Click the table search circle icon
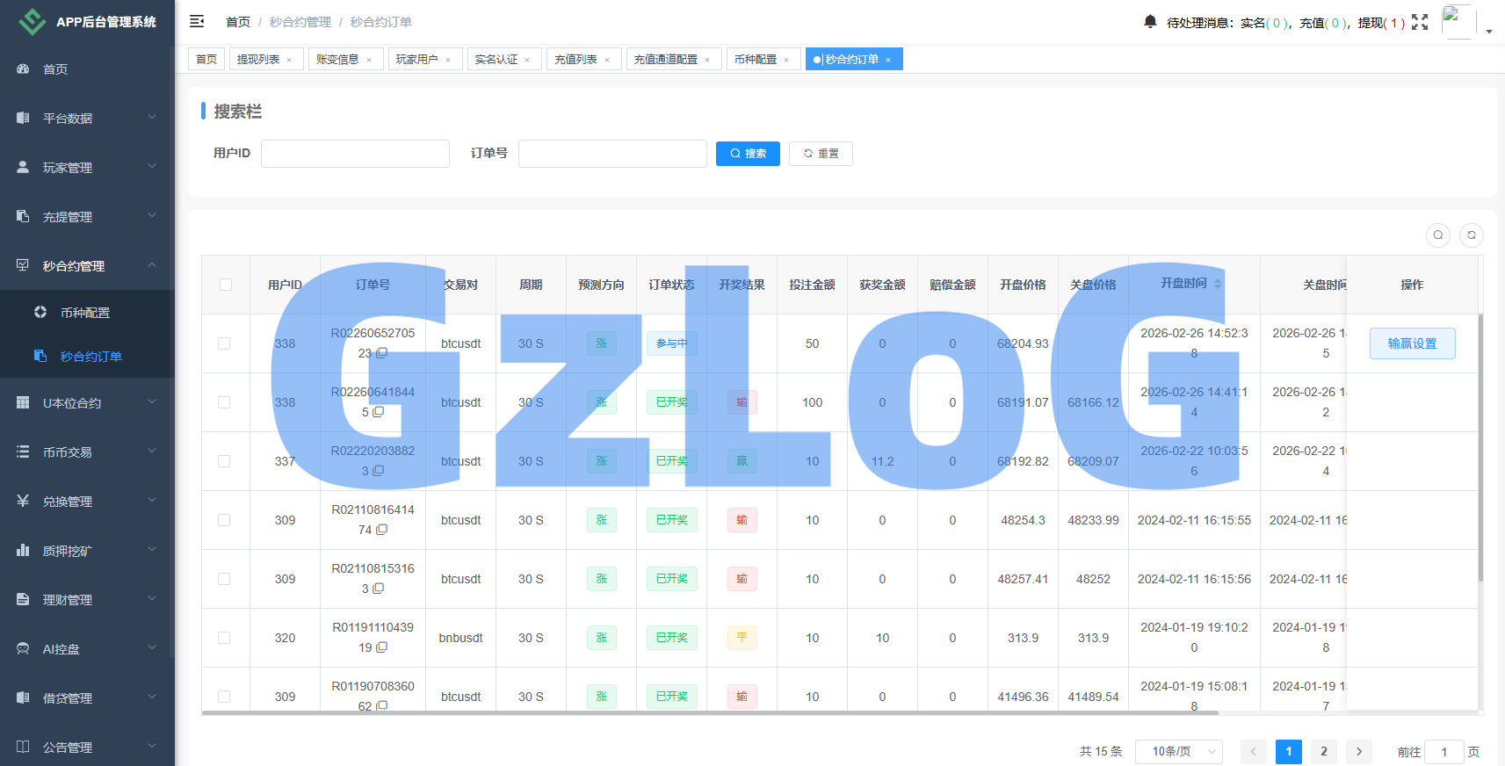This screenshot has height=766, width=1505. pos(1438,235)
